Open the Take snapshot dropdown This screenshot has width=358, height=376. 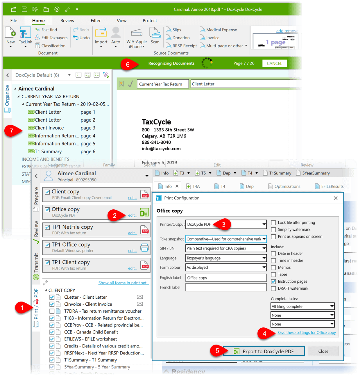click(x=226, y=239)
